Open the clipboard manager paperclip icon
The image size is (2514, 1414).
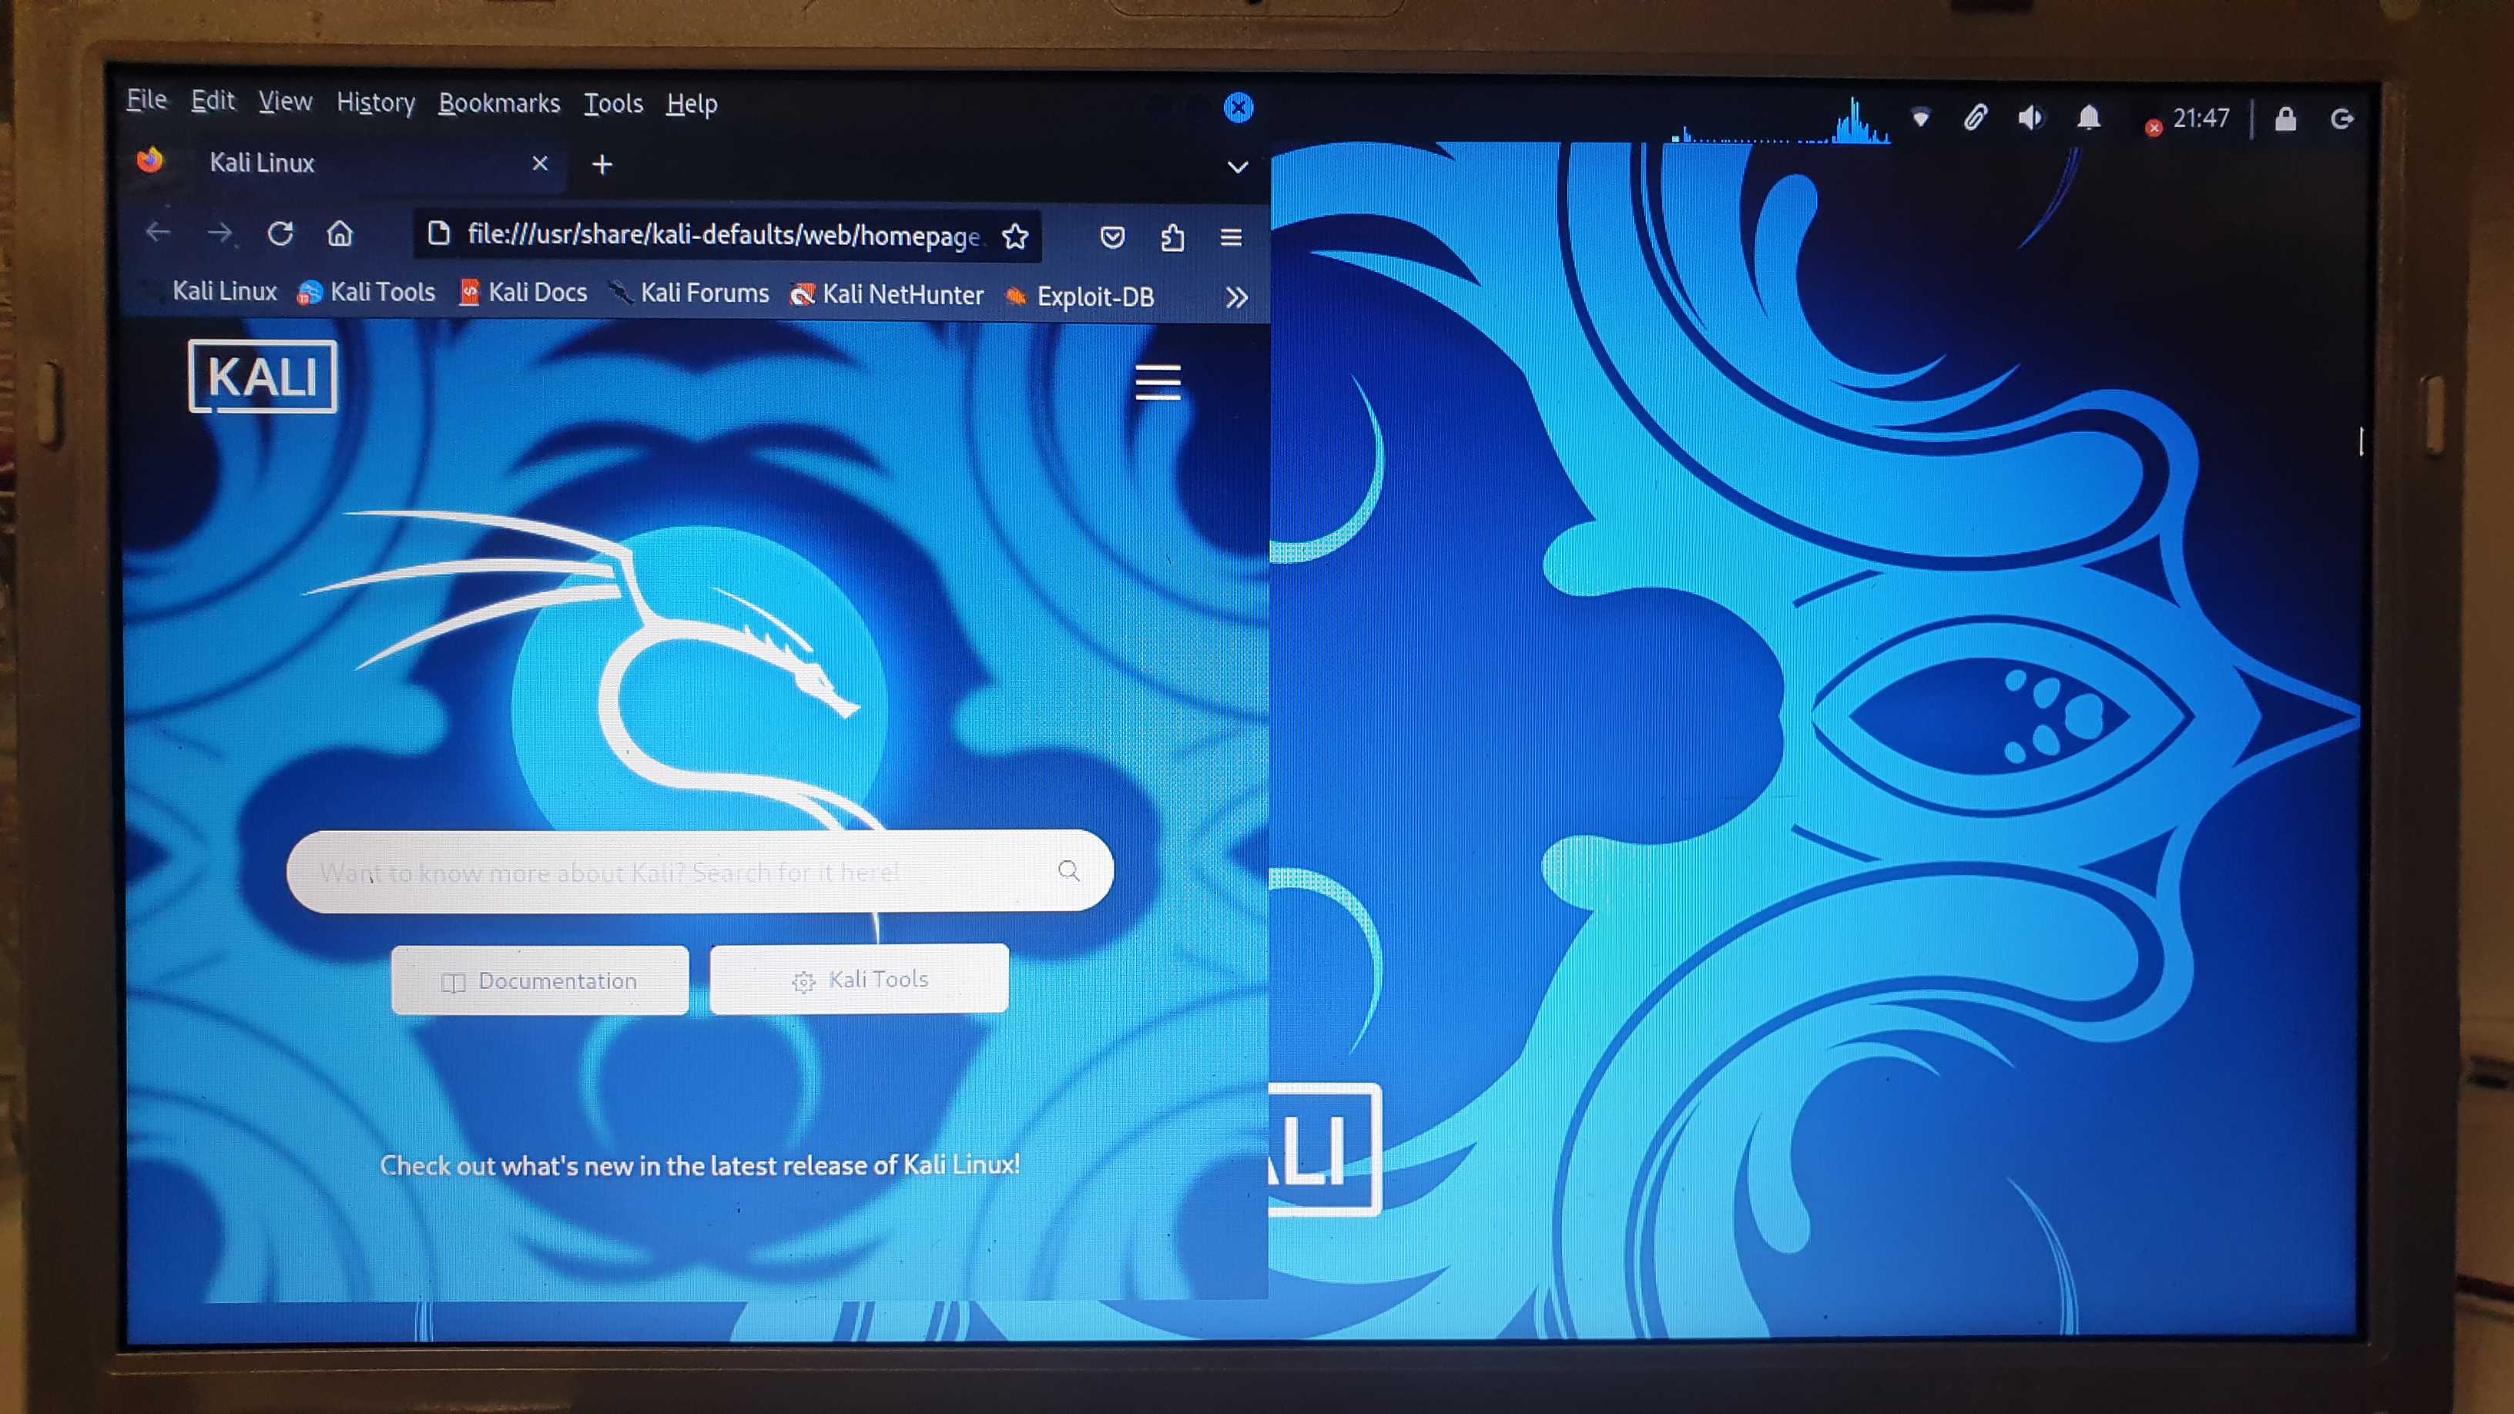point(1976,118)
